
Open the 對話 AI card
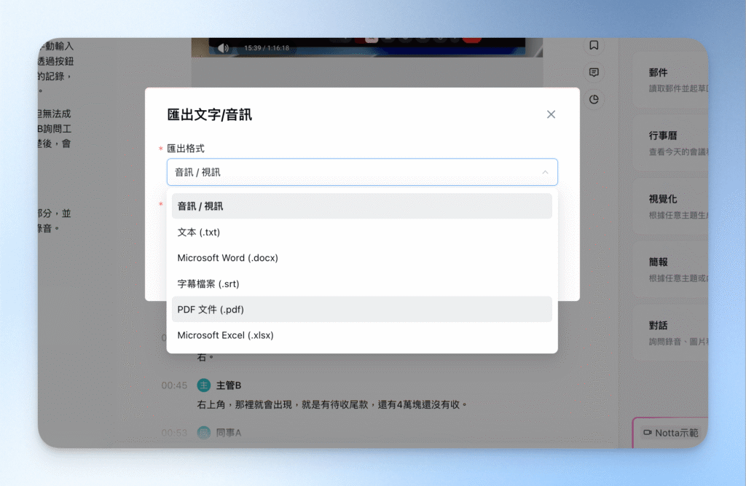[x=672, y=333]
